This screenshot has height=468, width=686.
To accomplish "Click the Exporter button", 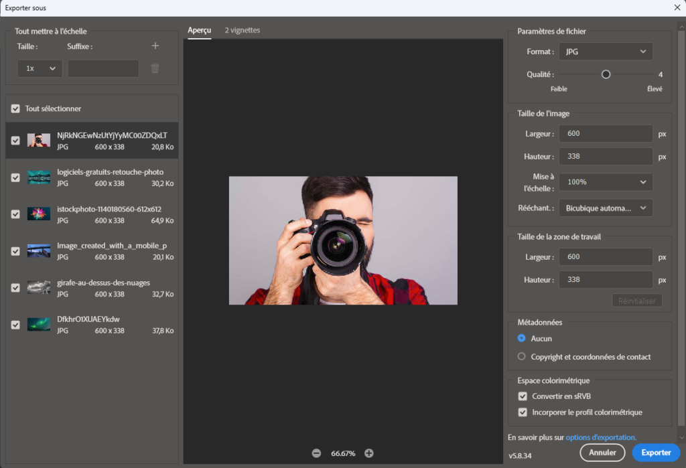I will 656,453.
